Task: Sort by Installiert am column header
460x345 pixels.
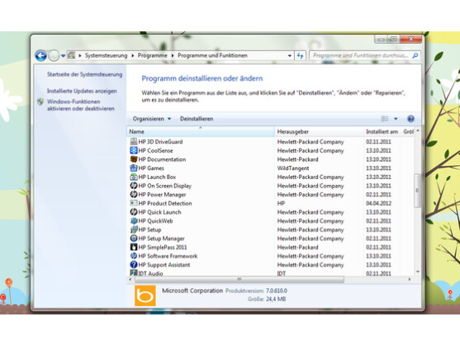Action: pos(382,131)
